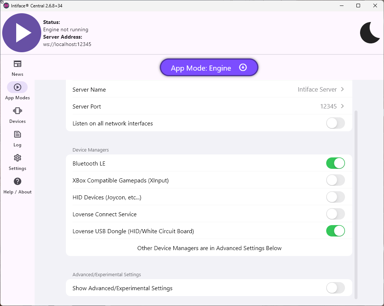Enable Listen on all network interfaces
The image size is (384, 306).
(335, 123)
